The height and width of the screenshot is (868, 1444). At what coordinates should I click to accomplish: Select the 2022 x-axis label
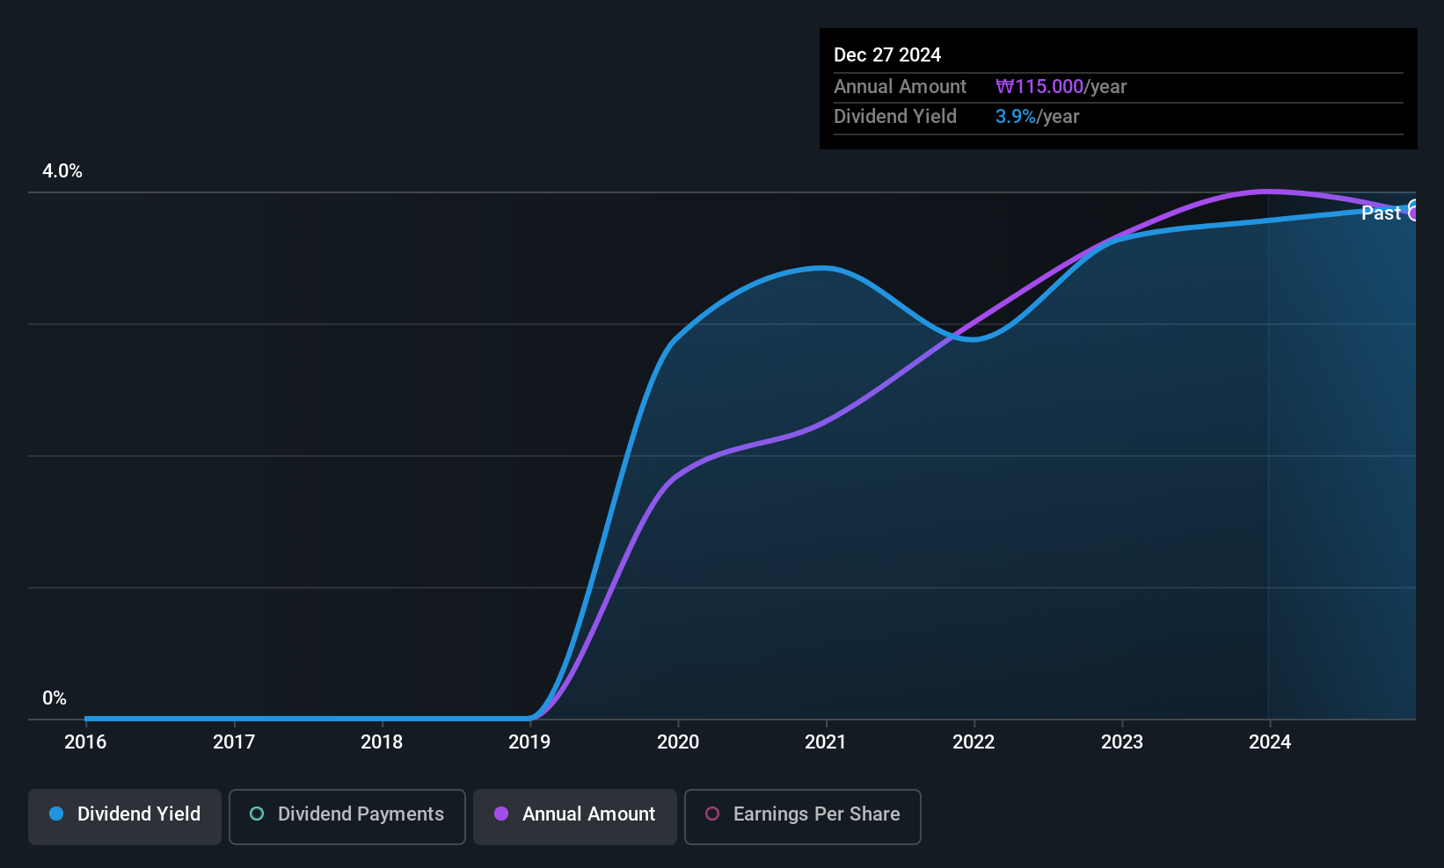point(974,741)
